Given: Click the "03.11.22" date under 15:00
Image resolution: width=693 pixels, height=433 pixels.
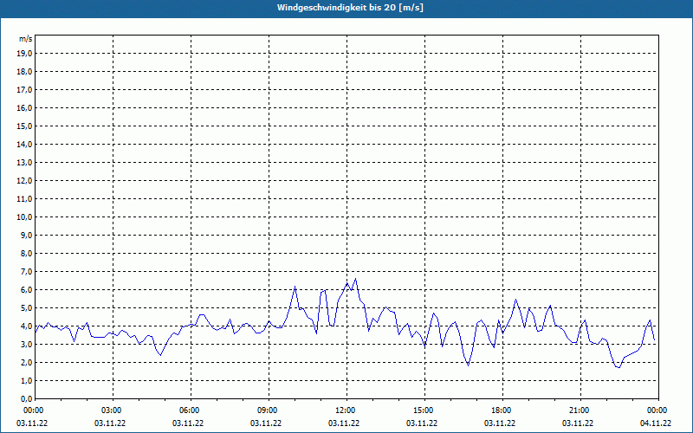Looking at the screenshot, I should [422, 423].
